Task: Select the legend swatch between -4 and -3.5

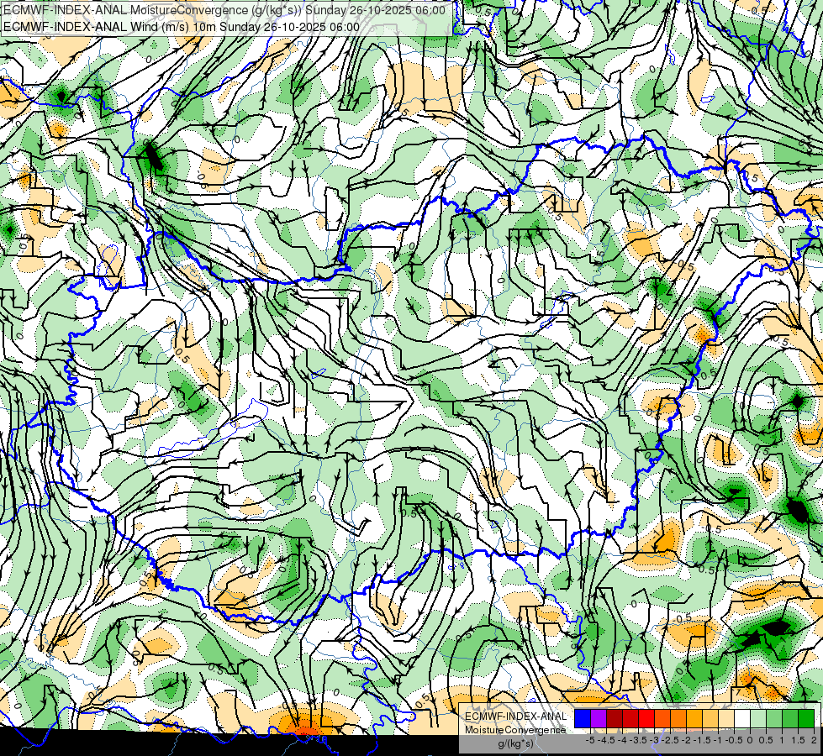Action: click(x=630, y=719)
